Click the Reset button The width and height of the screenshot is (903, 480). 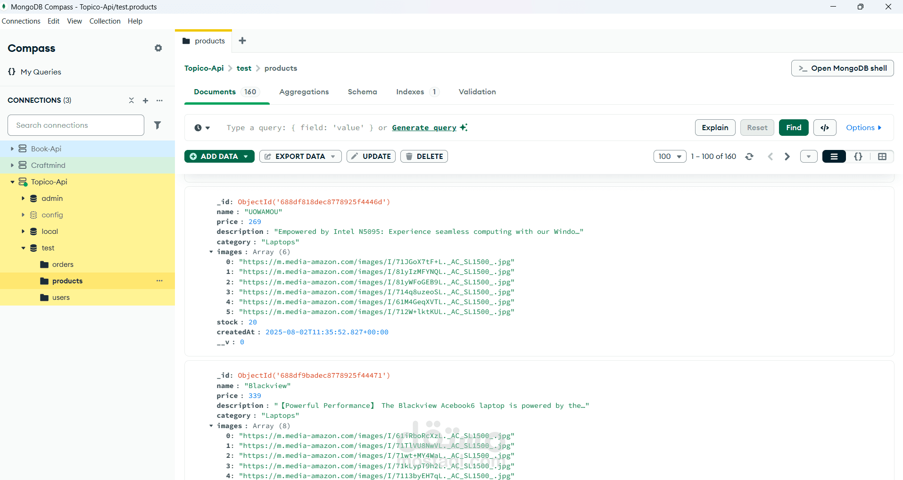point(757,128)
